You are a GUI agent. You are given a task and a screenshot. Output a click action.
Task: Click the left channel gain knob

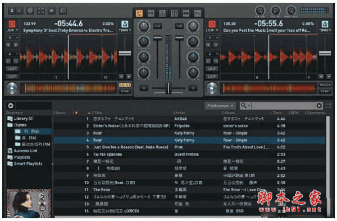click(x=144, y=26)
